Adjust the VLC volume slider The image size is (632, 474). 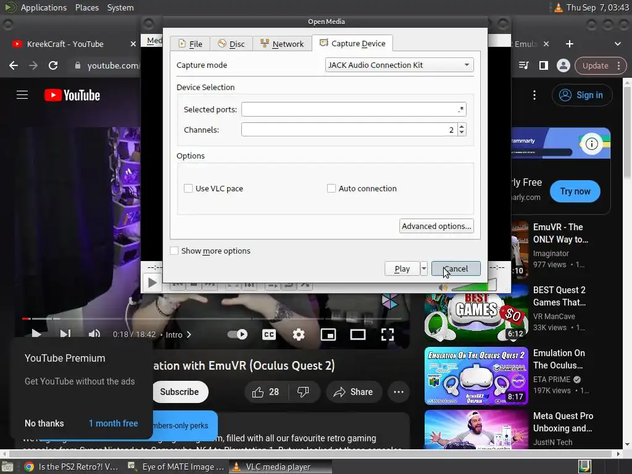click(475, 286)
